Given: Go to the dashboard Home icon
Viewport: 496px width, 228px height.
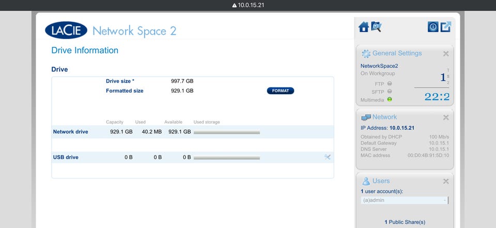Looking at the screenshot, I should click(364, 27).
